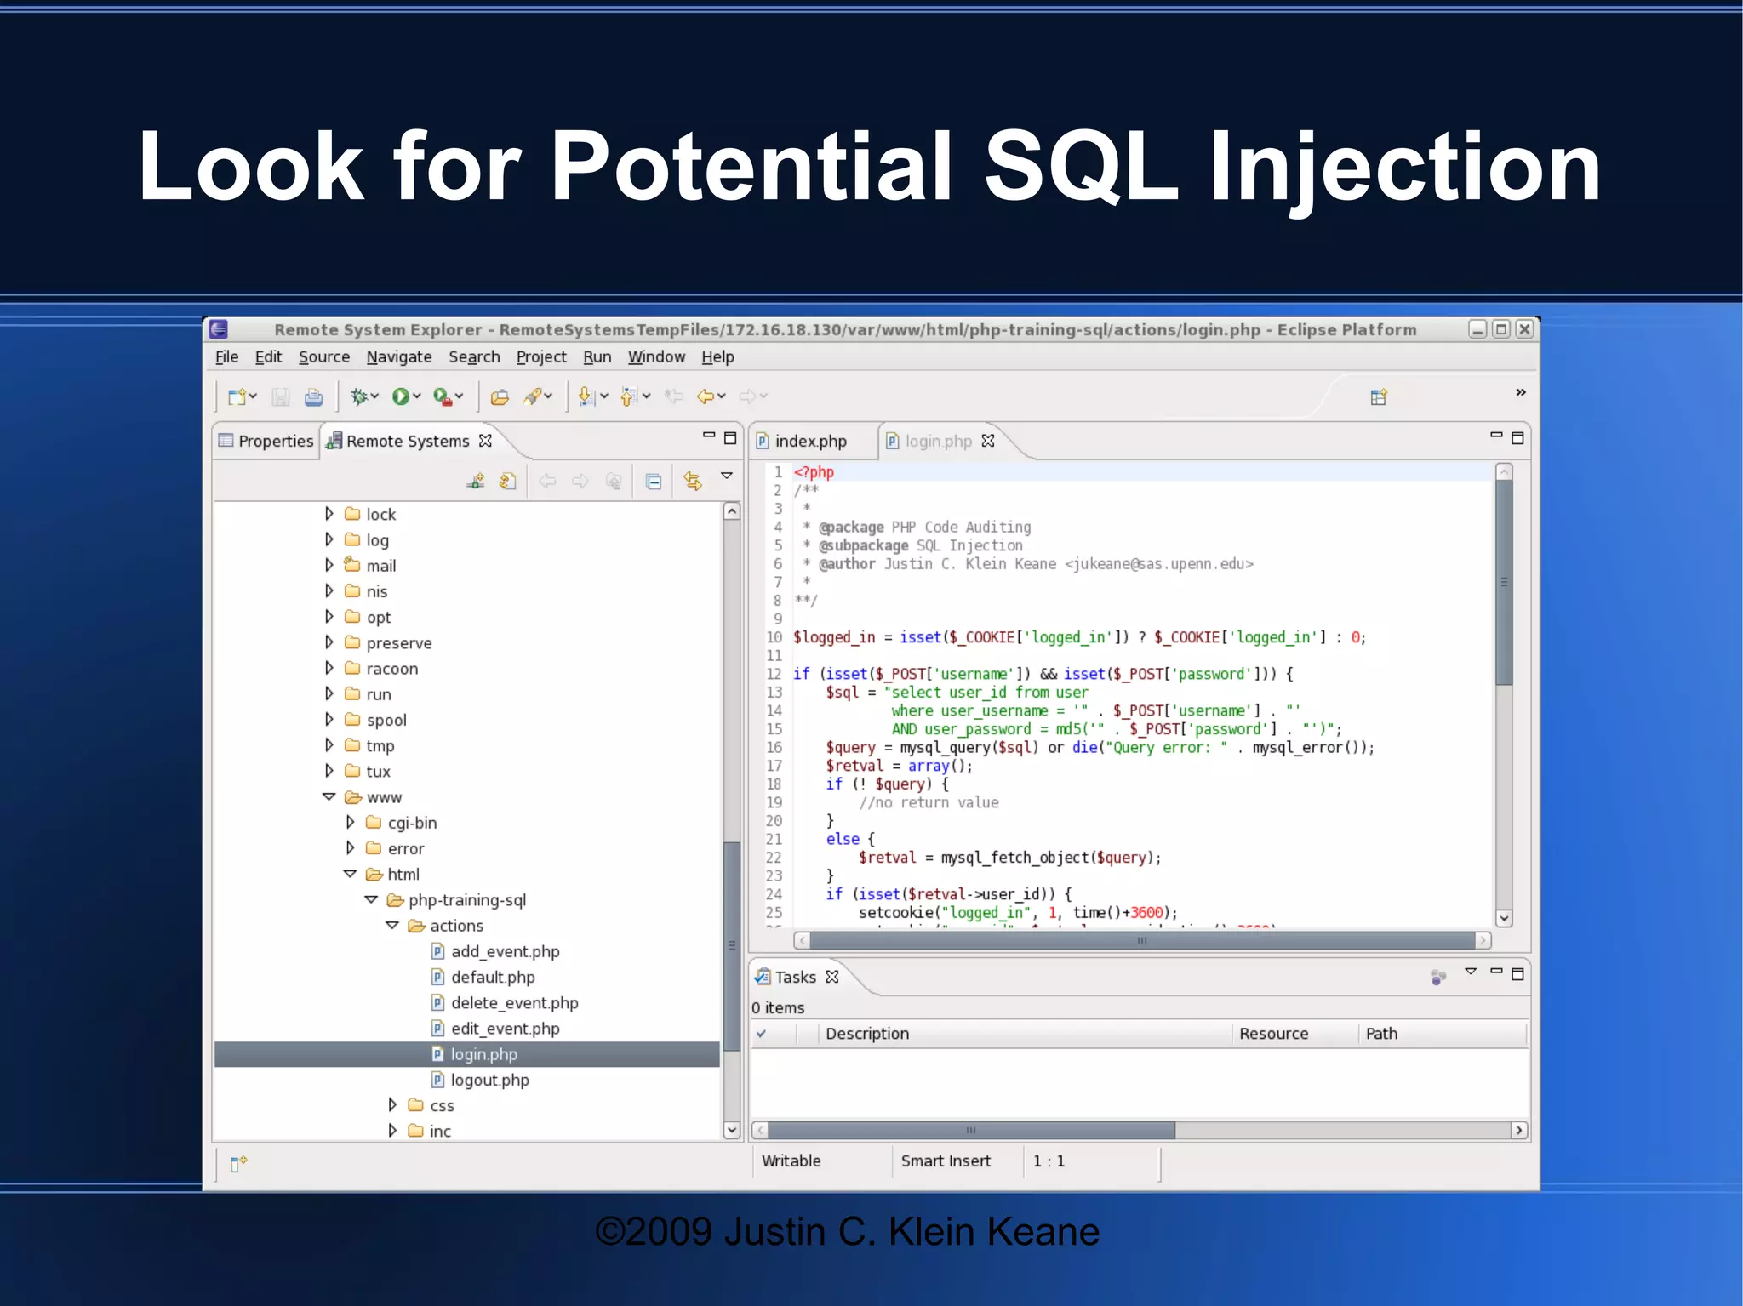The image size is (1743, 1306).
Task: Click the green Run icon
Action: click(x=401, y=396)
